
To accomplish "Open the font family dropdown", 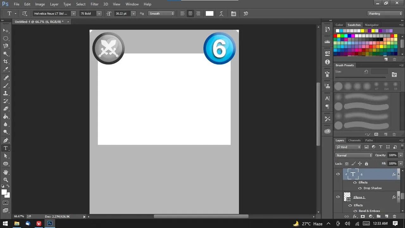I will click(x=73, y=14).
